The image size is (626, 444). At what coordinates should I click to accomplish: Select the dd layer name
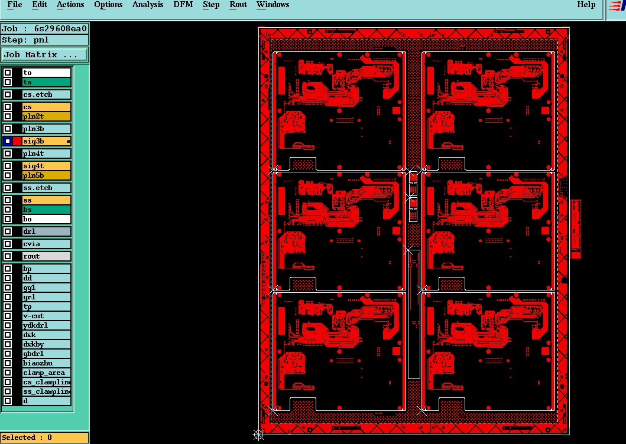(x=47, y=278)
